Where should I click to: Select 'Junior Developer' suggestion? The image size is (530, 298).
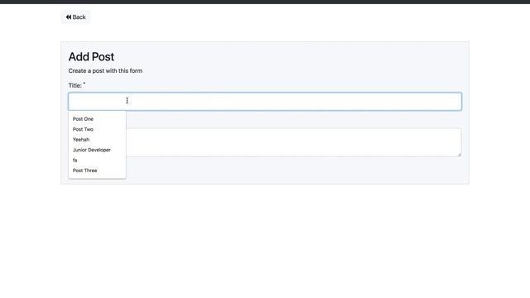tap(97, 150)
